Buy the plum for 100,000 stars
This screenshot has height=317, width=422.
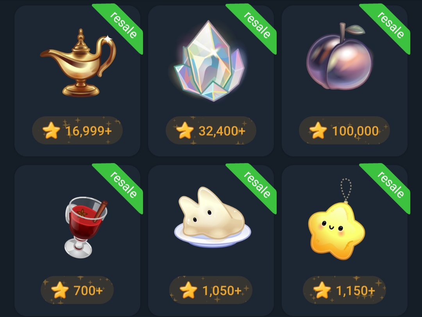point(344,130)
